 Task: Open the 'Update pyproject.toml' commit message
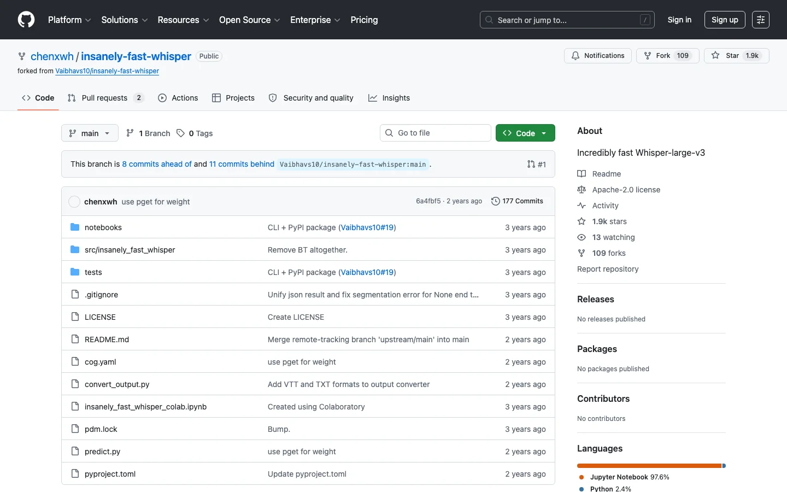coord(307,474)
